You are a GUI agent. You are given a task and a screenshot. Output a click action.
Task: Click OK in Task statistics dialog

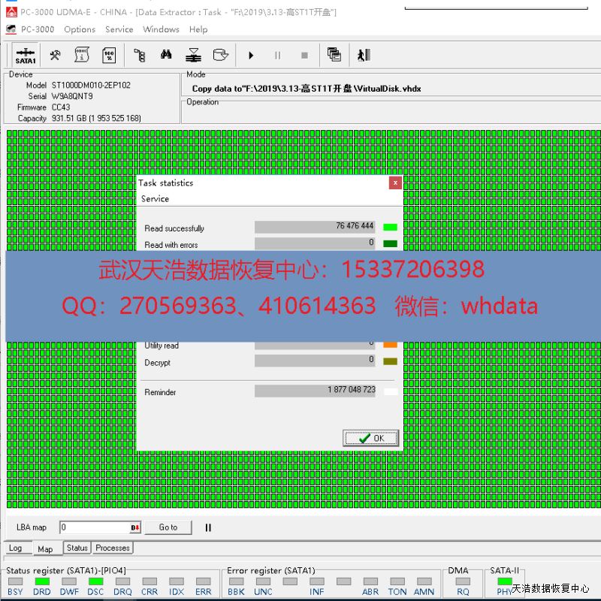(370, 438)
